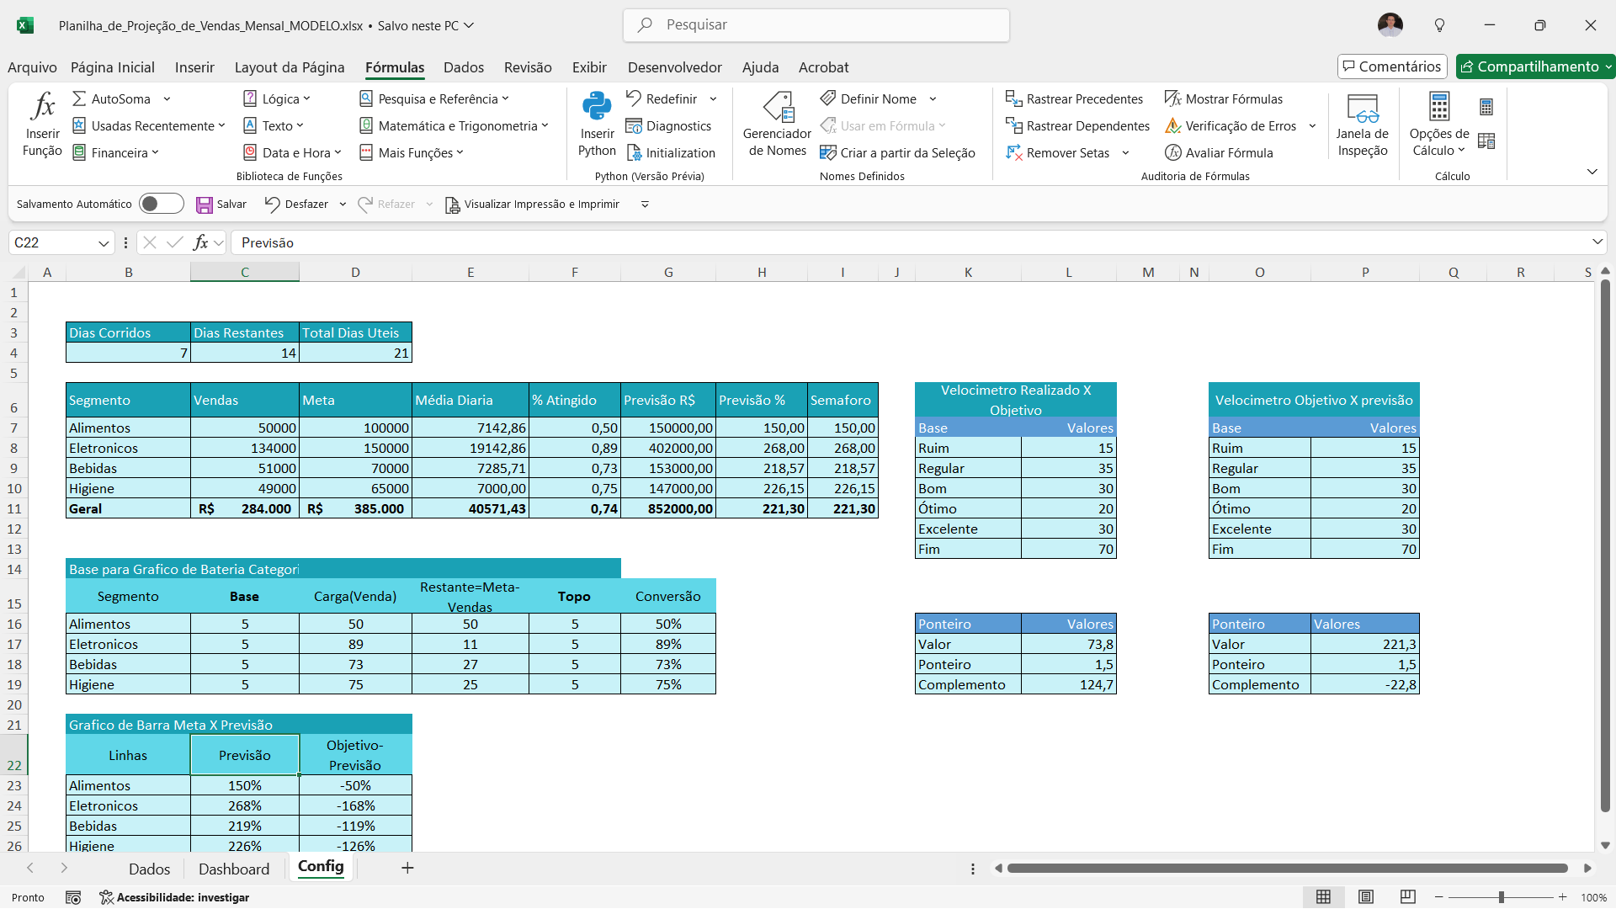Screen dimensions: 1616x909
Task: Expand the AutoSoma dropdown arrow
Action: (x=167, y=99)
